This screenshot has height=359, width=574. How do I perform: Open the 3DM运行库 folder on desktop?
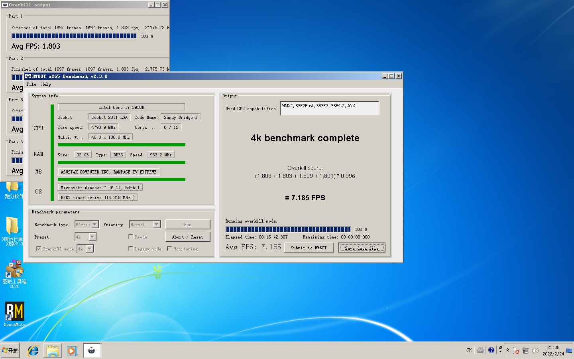tap(12, 231)
